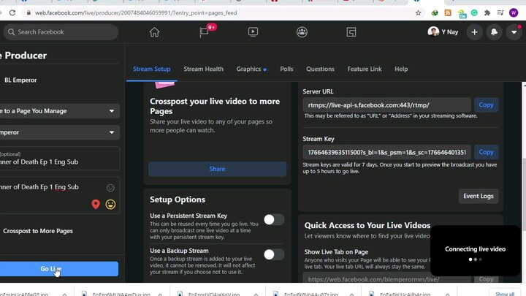Toggle Use a Persistent Stream Key
The height and width of the screenshot is (296, 526).
click(274, 219)
